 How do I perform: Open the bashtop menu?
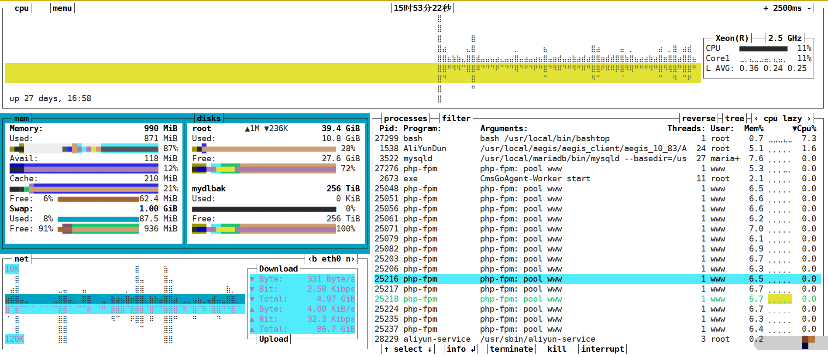[62, 8]
